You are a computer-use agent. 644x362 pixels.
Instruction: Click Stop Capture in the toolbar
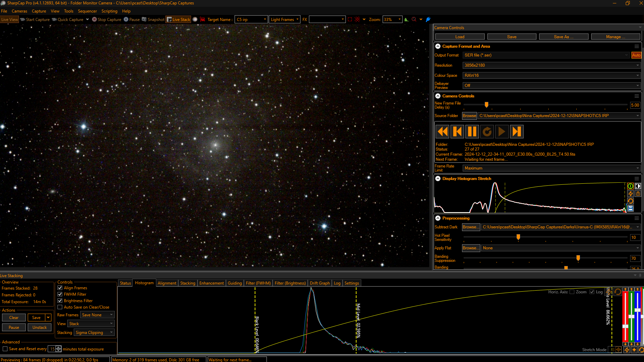pyautogui.click(x=107, y=19)
